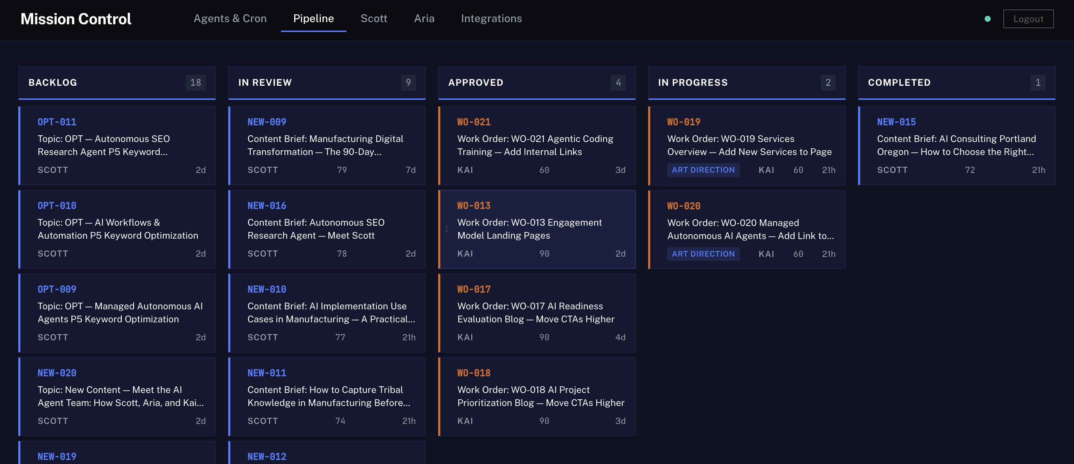
Task: Click the Approved count badge showing 4
Action: click(619, 83)
